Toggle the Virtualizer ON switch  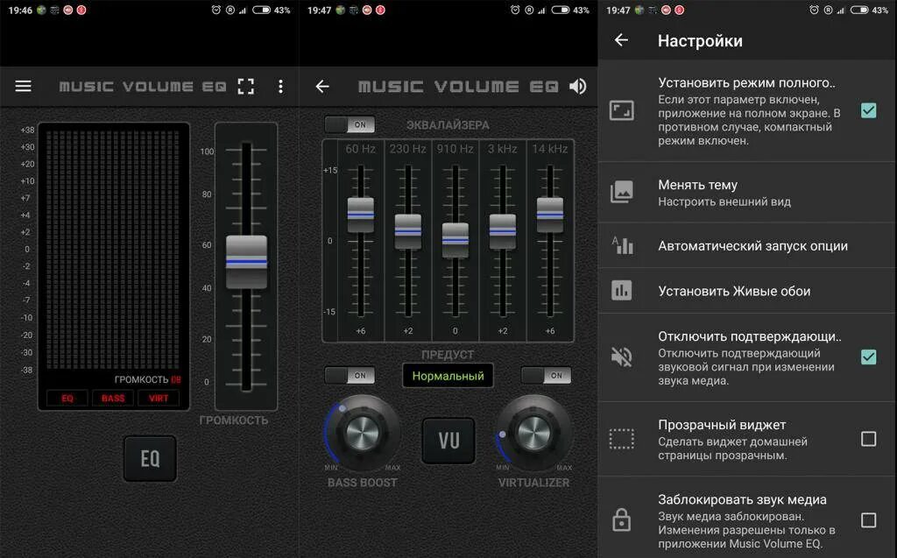547,376
